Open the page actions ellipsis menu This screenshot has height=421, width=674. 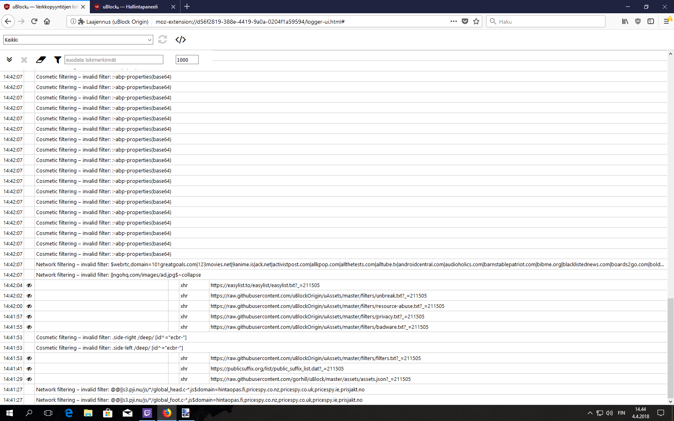tap(454, 22)
